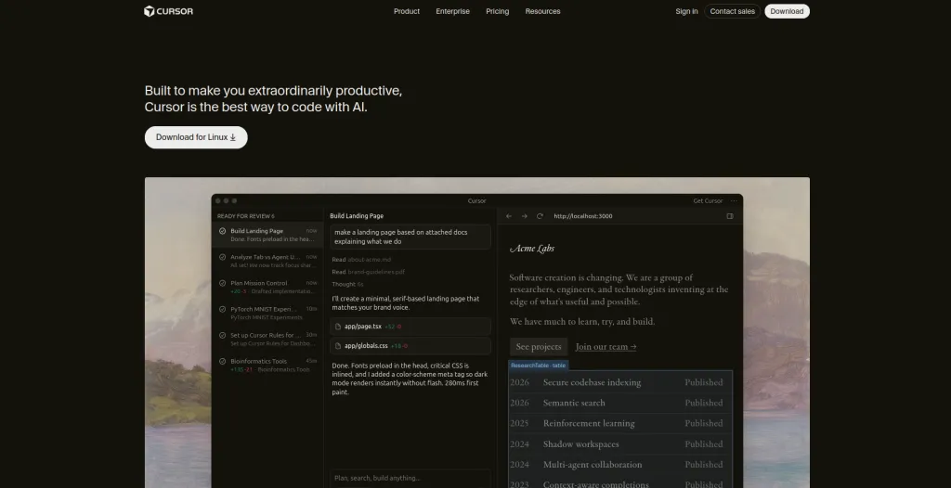Click Download for Linux button
The width and height of the screenshot is (951, 488).
pyautogui.click(x=196, y=137)
